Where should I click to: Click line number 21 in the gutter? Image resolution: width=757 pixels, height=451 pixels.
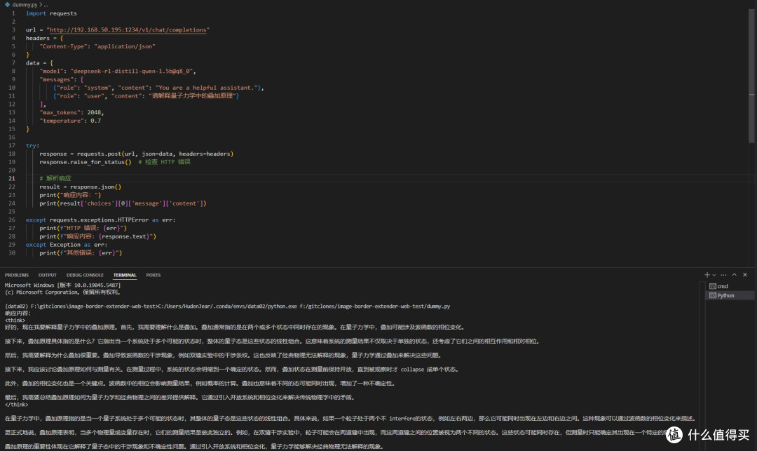12,179
